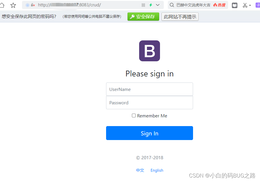Viewport: 260px width, 181px height.
Task: Click the magnifier search icon
Action: coord(172,5)
